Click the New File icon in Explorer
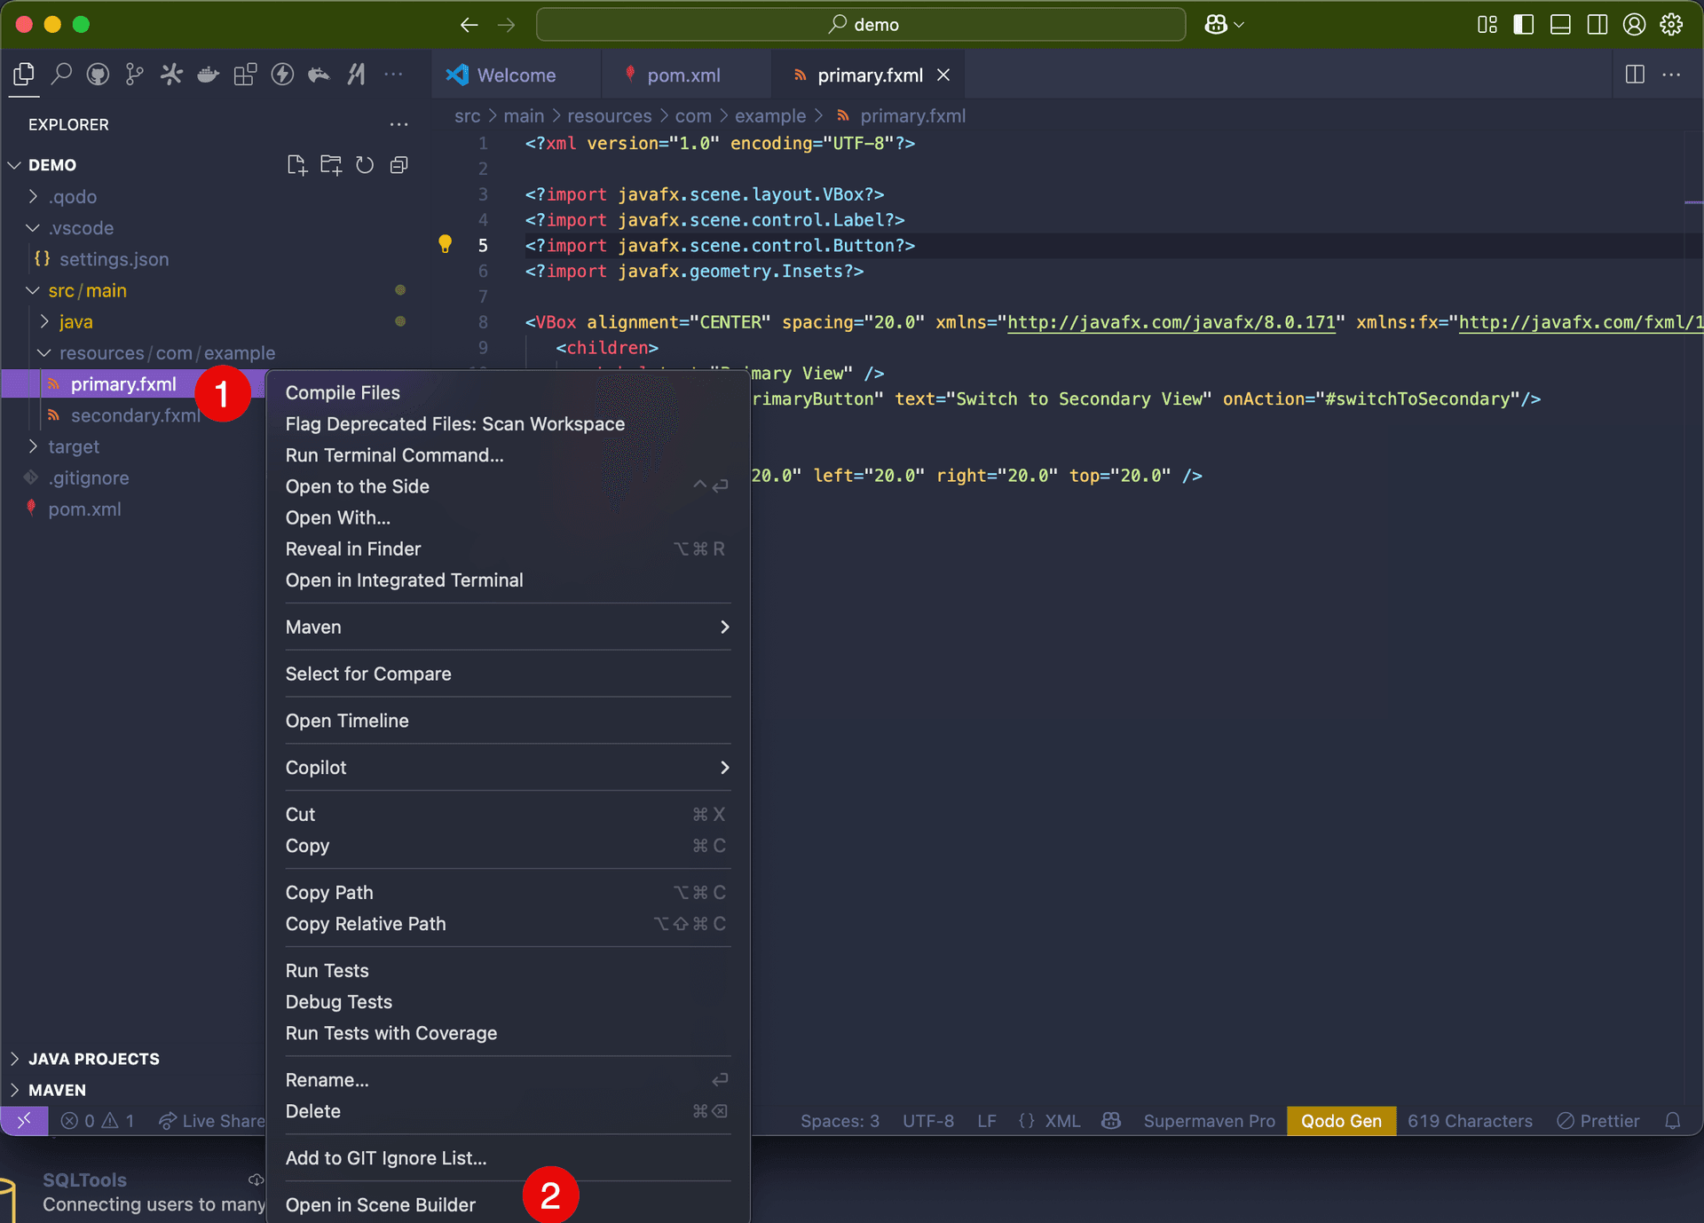Viewport: 1704px width, 1223px height. point(296,164)
